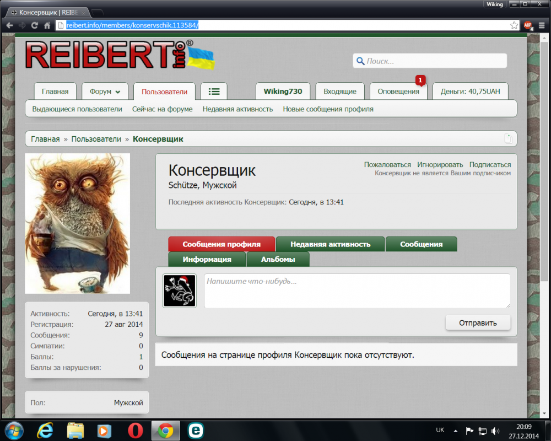Focus the Поиск search field
Screen dimensions: 551x441
[x=430, y=61]
